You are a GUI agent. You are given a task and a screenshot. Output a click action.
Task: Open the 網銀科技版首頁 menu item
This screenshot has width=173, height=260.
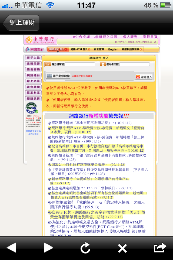(x=132, y=49)
